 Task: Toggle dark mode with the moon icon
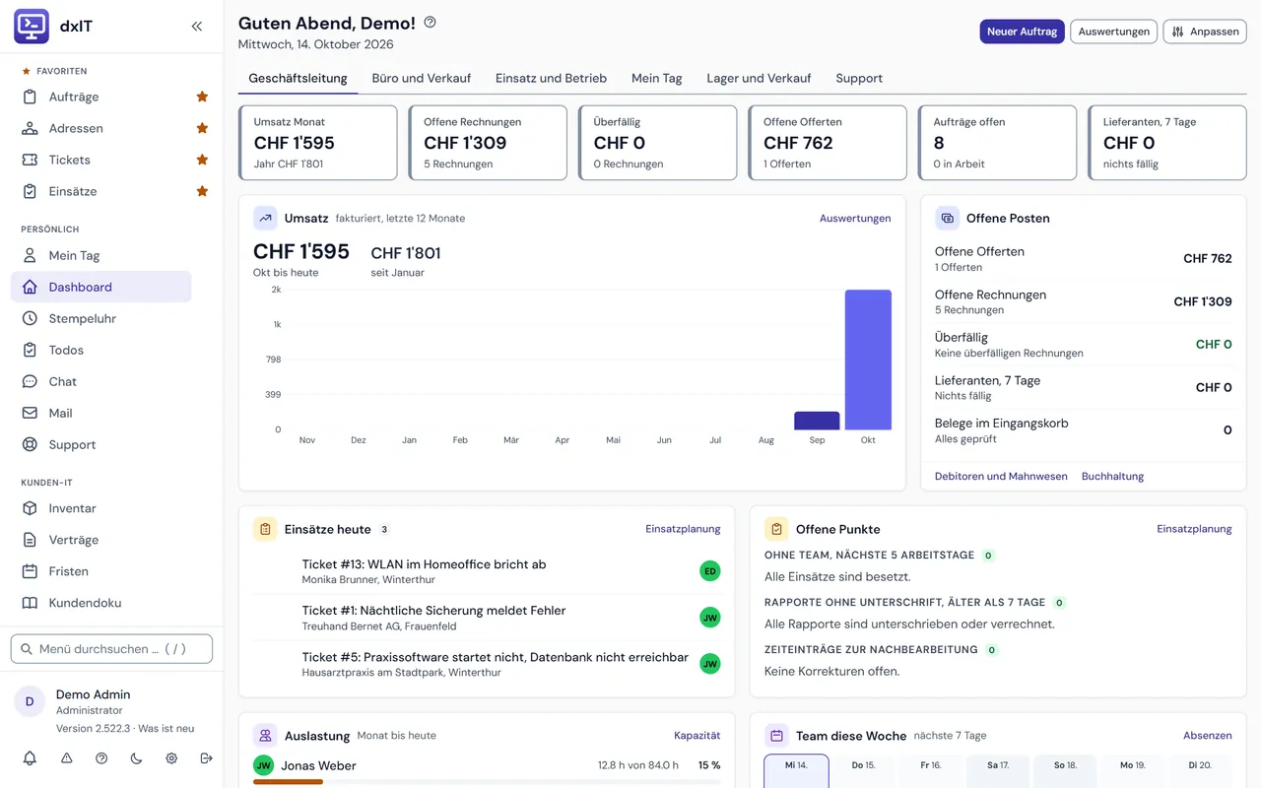pyautogui.click(x=136, y=758)
